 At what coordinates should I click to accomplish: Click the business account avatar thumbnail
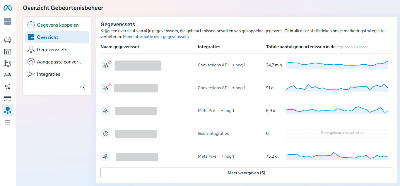click(8, 21)
